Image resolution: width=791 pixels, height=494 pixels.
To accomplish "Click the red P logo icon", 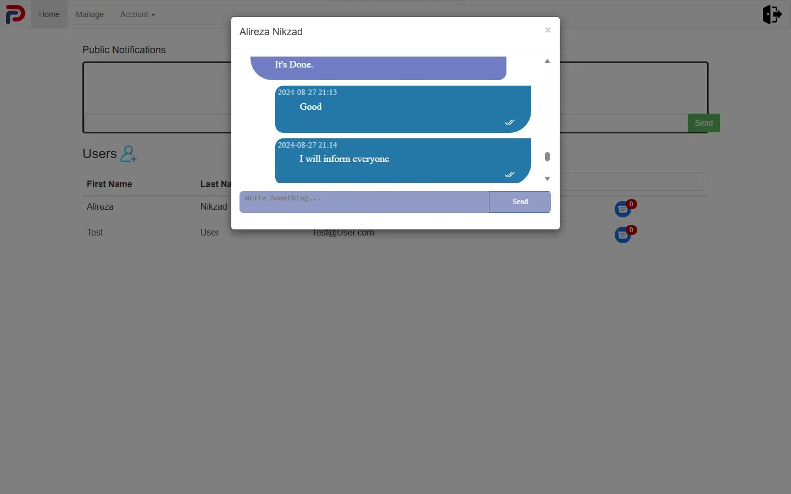I will click(x=15, y=14).
